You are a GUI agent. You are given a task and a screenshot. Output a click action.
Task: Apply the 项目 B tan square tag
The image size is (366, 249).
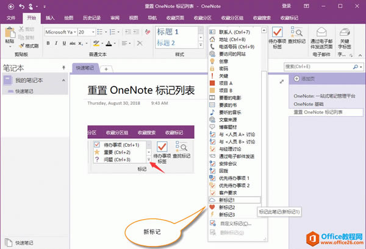tap(234, 90)
